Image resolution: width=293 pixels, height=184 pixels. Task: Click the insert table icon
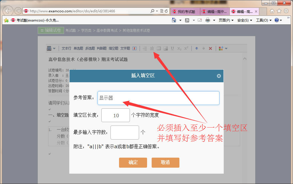pyautogui.click(x=159, y=48)
